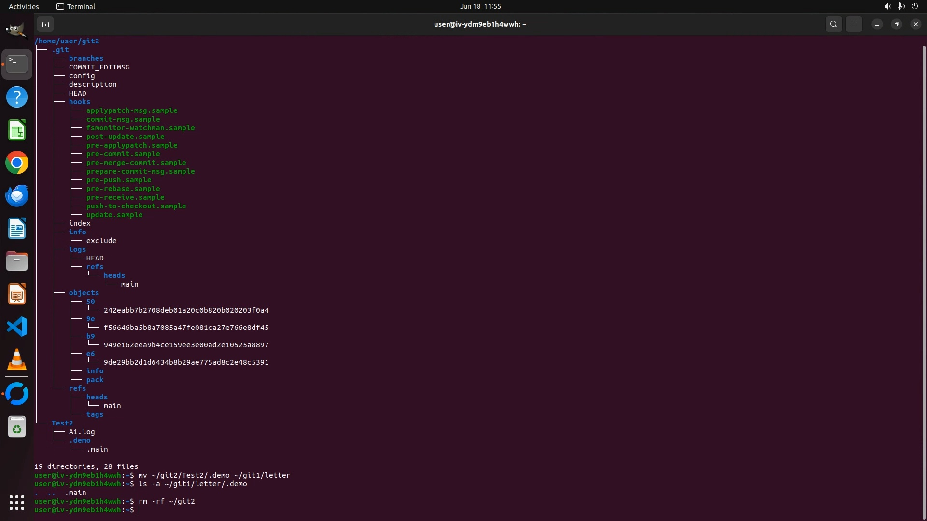This screenshot has width=927, height=521.
Task: Launch LibreOffice Impress from dock
Action: 17,294
